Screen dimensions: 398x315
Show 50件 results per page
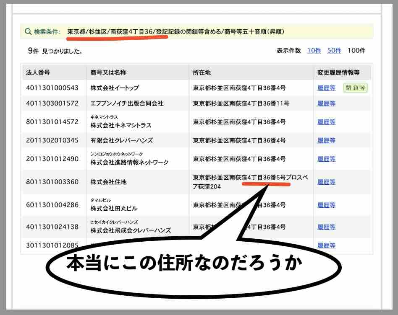(334, 51)
